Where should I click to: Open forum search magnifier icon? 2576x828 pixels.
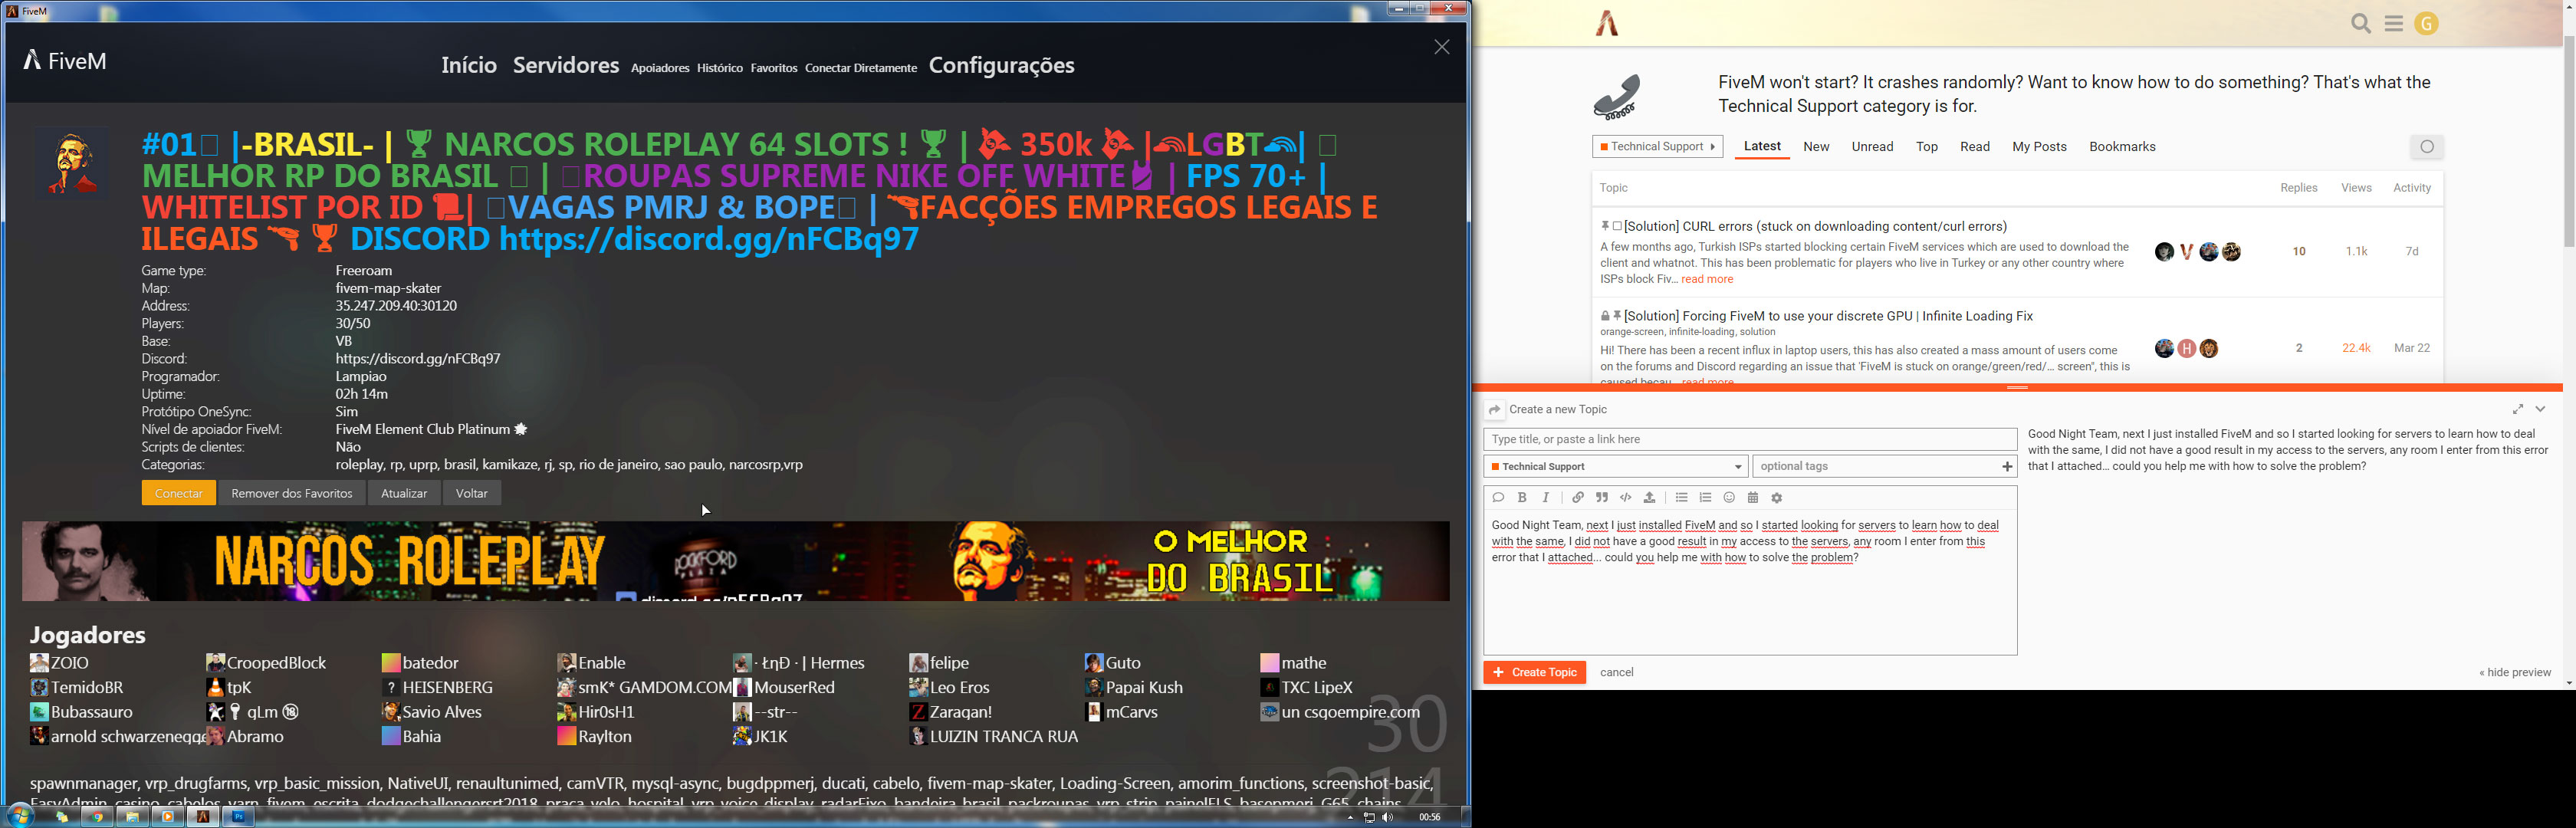click(x=2361, y=24)
